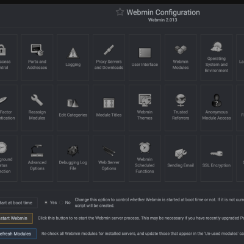Viewport: 244px width, 244px height.
Task: Open Sending Email settings
Action: point(181,158)
